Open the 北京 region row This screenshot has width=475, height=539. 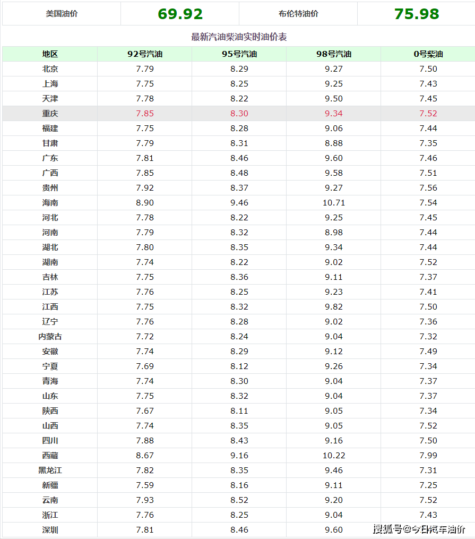coord(239,69)
